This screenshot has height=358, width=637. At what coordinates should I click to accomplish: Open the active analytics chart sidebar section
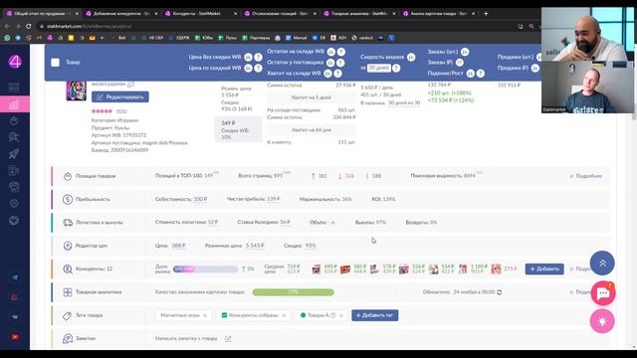(14, 104)
